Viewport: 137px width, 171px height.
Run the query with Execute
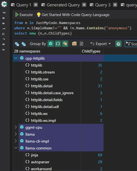[24, 15]
